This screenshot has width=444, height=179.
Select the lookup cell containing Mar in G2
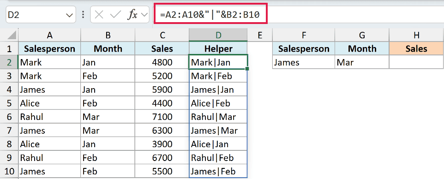(362, 62)
